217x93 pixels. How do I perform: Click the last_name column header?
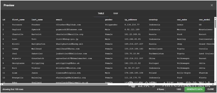(37, 20)
